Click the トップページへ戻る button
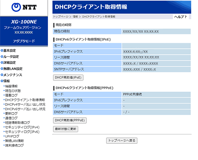 pyautogui.click(x=122, y=141)
